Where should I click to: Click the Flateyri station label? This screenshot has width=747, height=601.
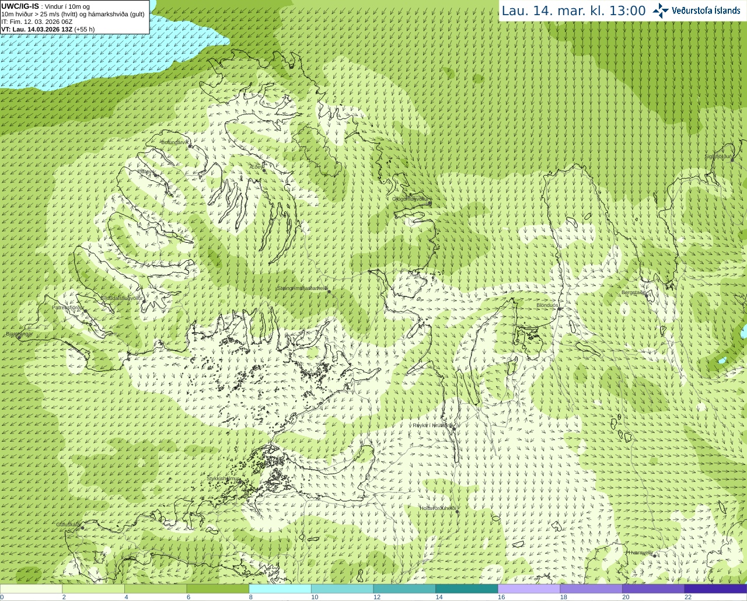(146, 172)
